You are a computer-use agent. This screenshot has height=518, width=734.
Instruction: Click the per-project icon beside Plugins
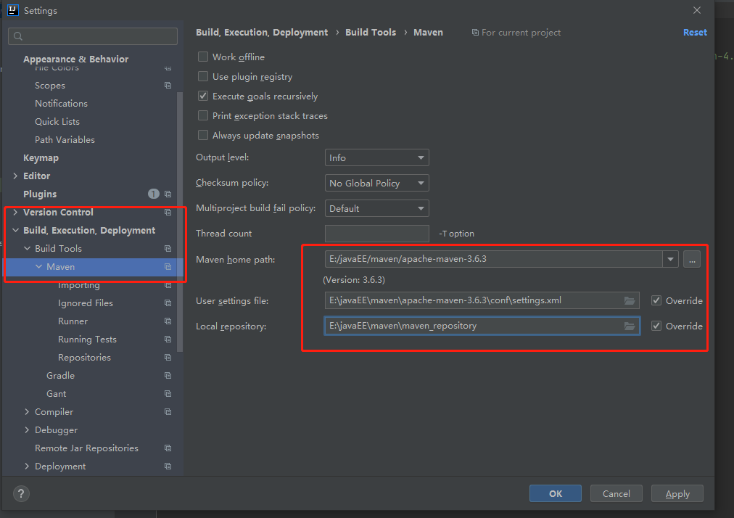coord(168,194)
